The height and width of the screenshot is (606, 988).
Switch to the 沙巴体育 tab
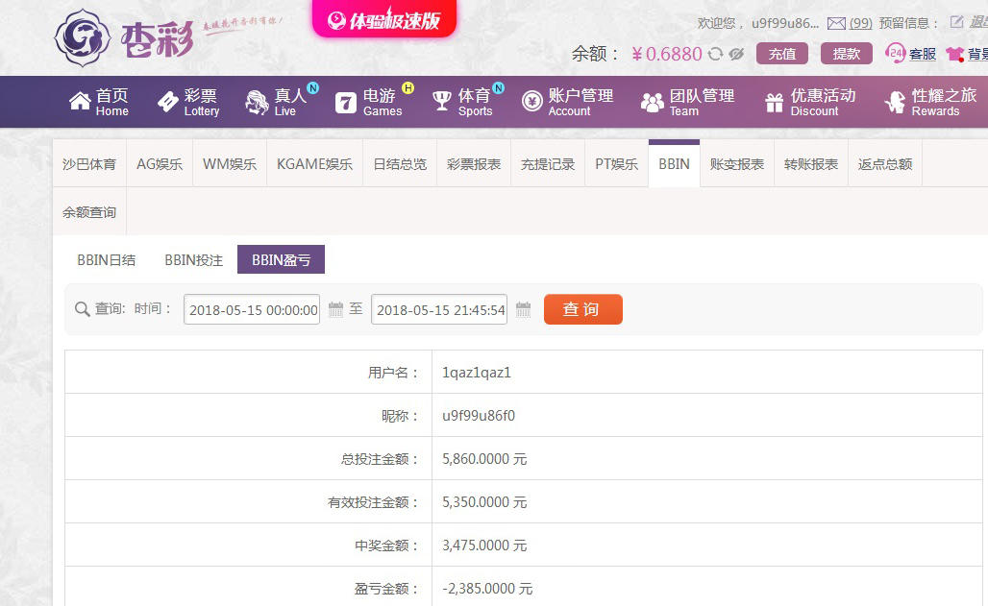[89, 164]
